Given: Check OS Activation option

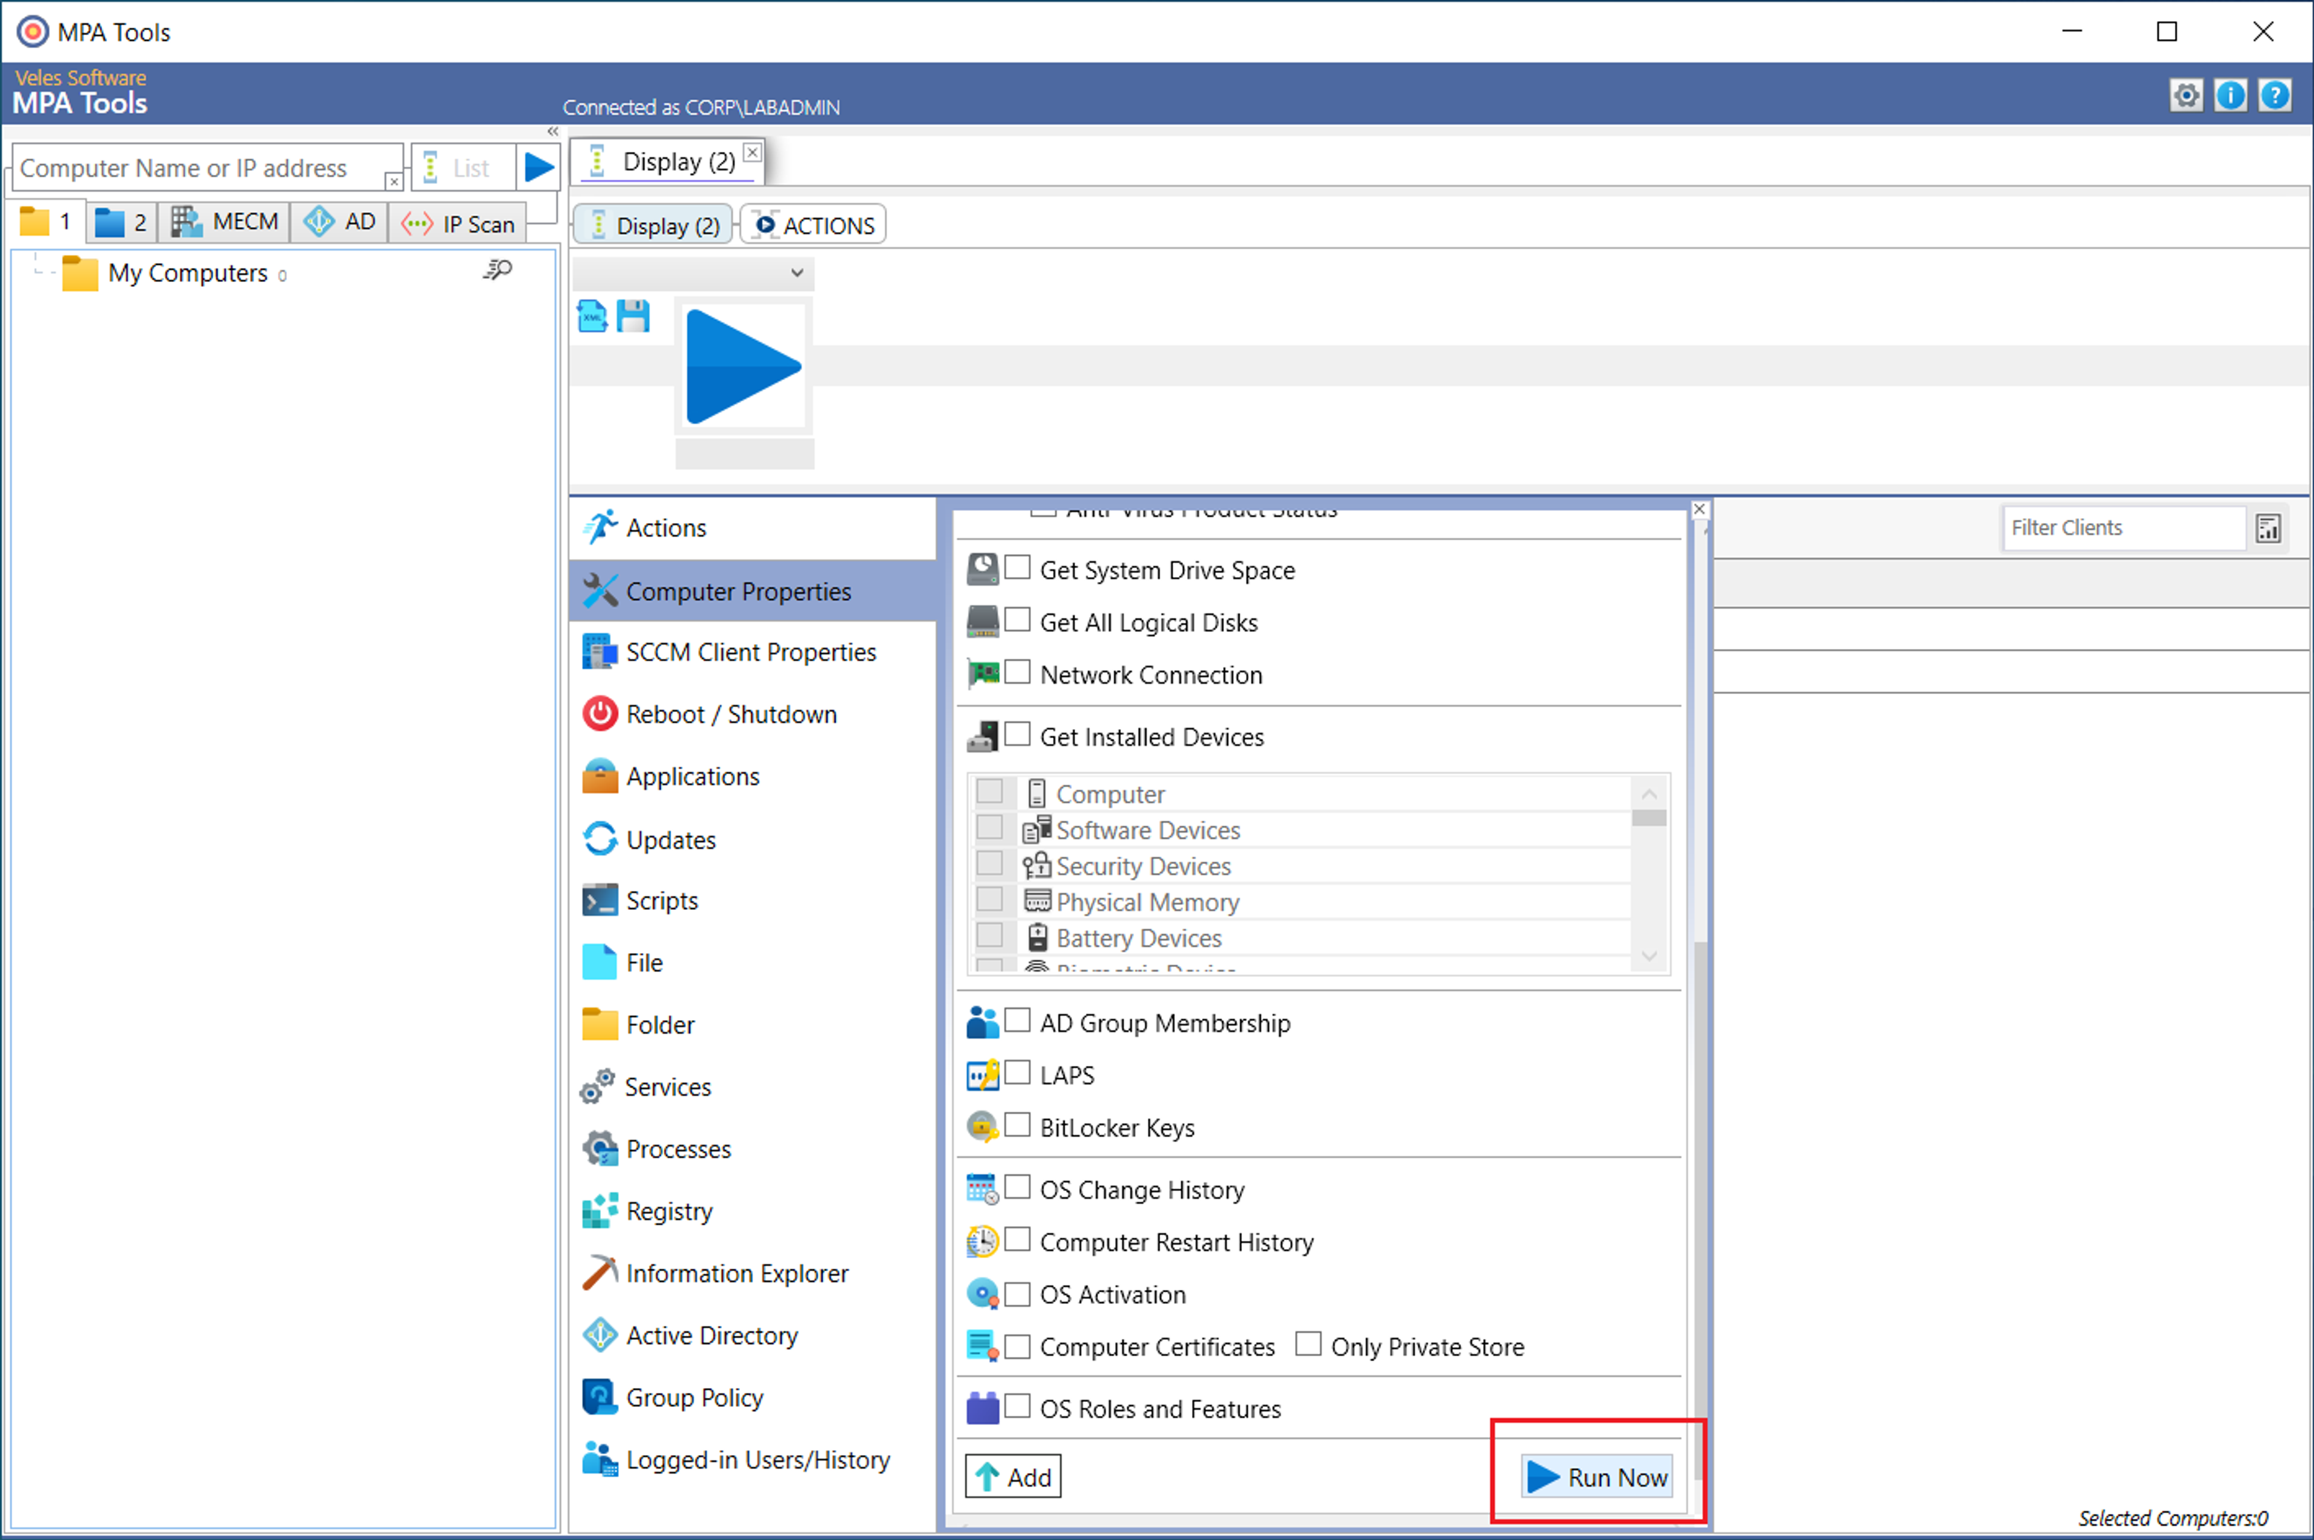Looking at the screenshot, I should (x=1018, y=1294).
